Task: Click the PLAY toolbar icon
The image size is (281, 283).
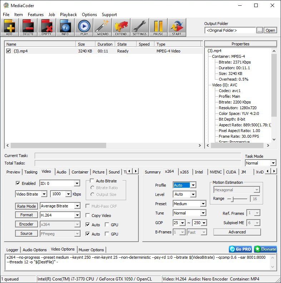Action: coord(84,27)
